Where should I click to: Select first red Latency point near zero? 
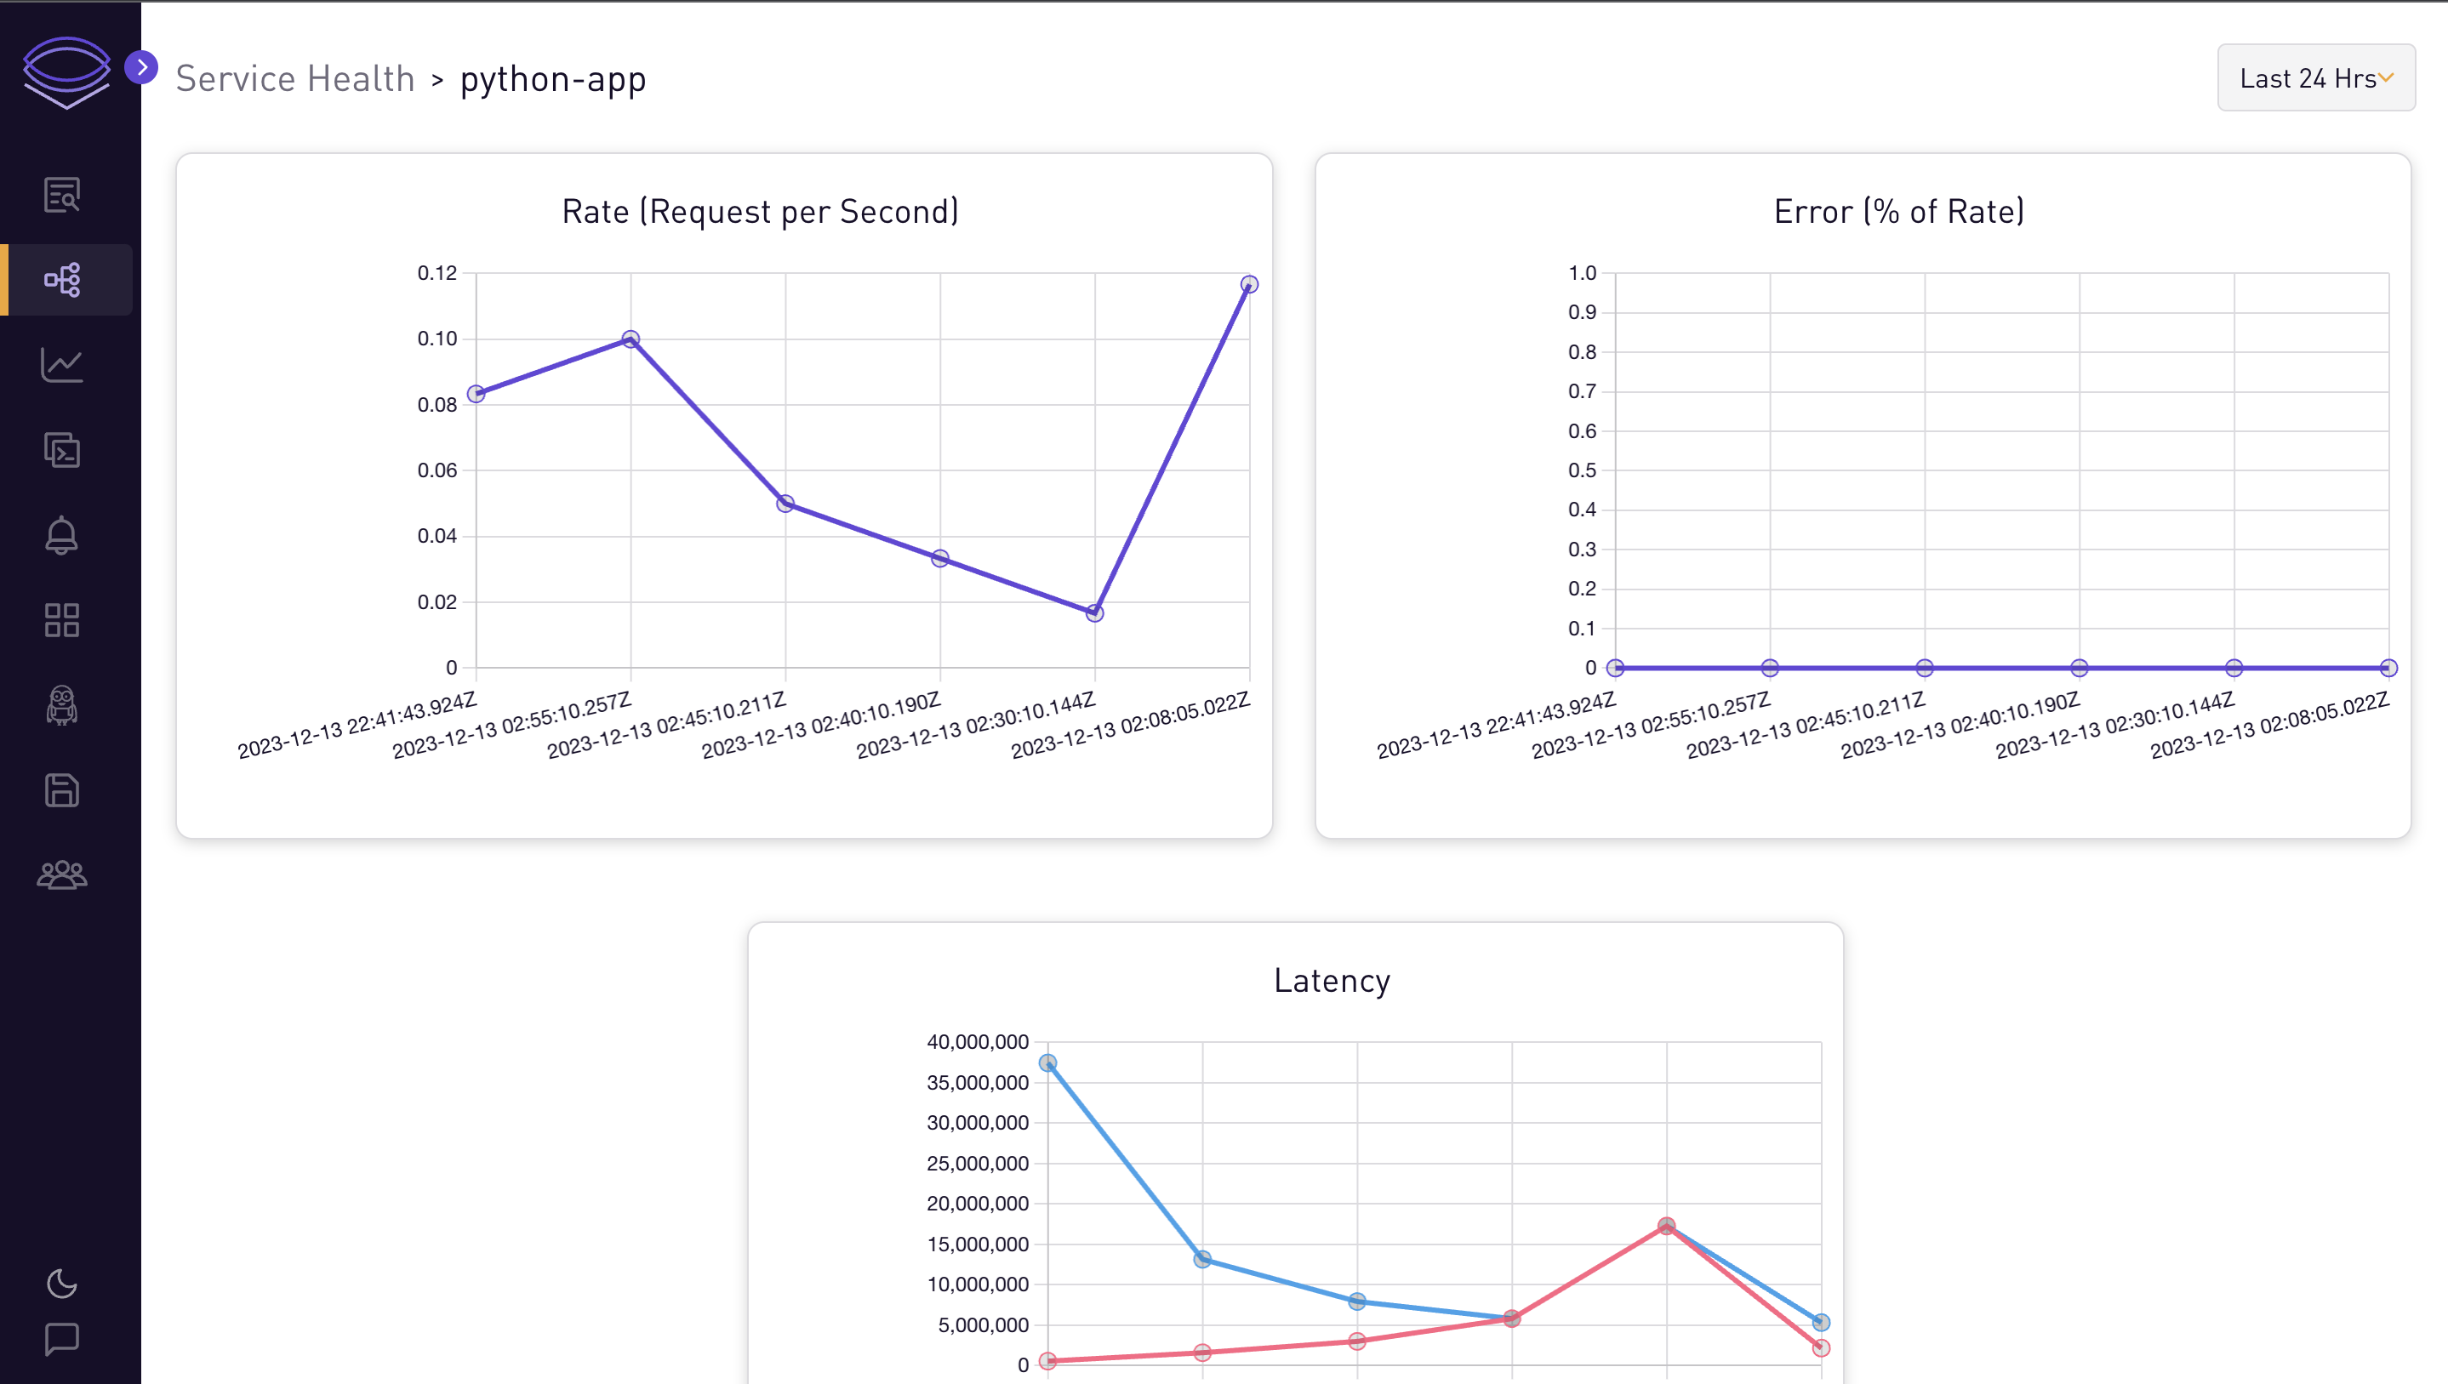(x=1047, y=1361)
